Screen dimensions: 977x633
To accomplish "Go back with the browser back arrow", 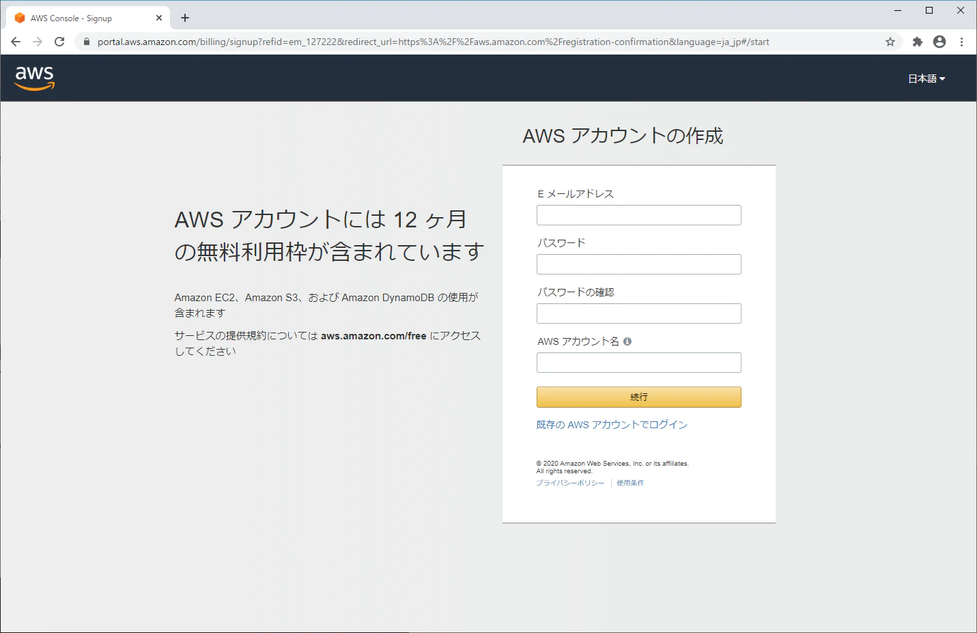I will [16, 42].
